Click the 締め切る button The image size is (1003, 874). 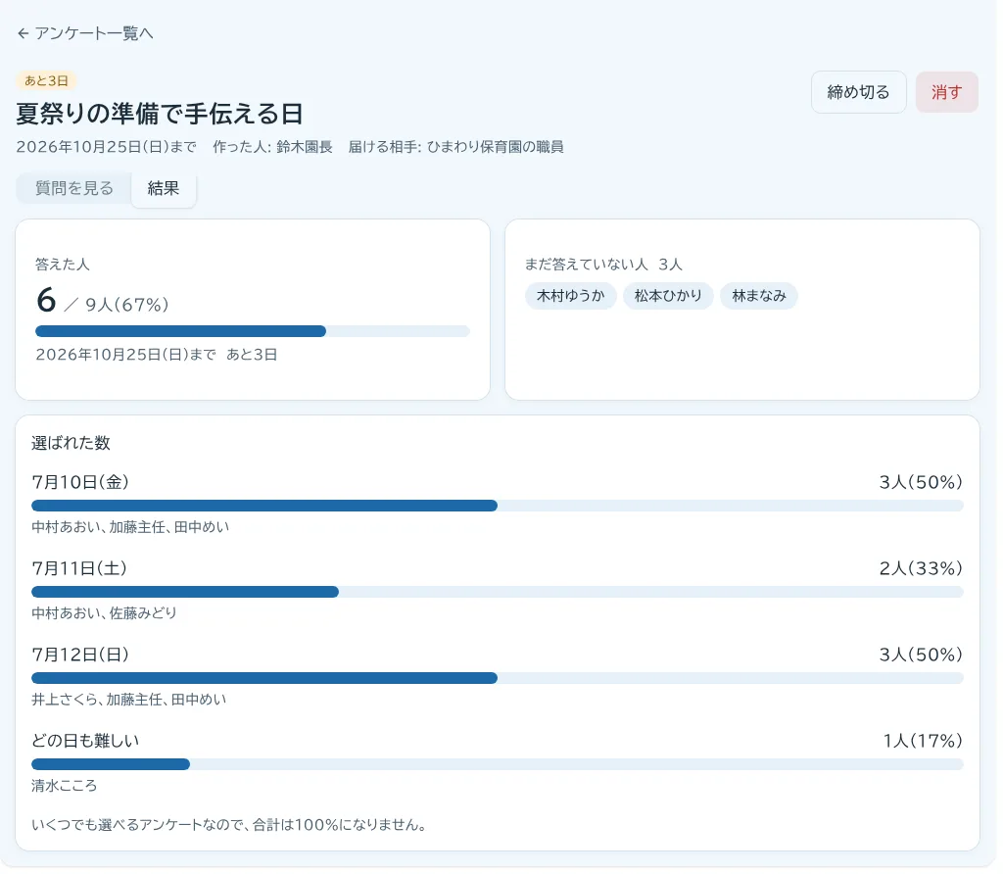(858, 92)
